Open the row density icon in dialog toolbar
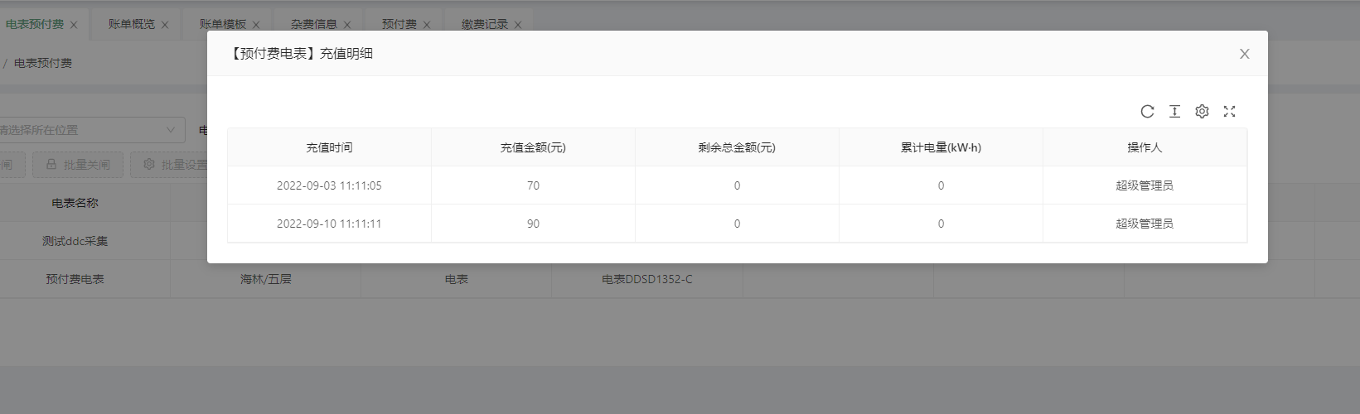The image size is (1360, 414). (x=1174, y=111)
